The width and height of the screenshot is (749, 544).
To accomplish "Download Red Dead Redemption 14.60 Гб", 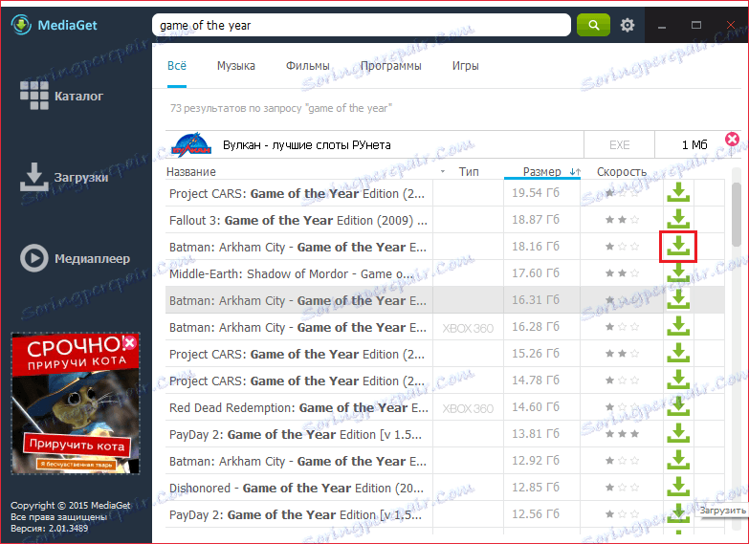I will click(x=678, y=407).
